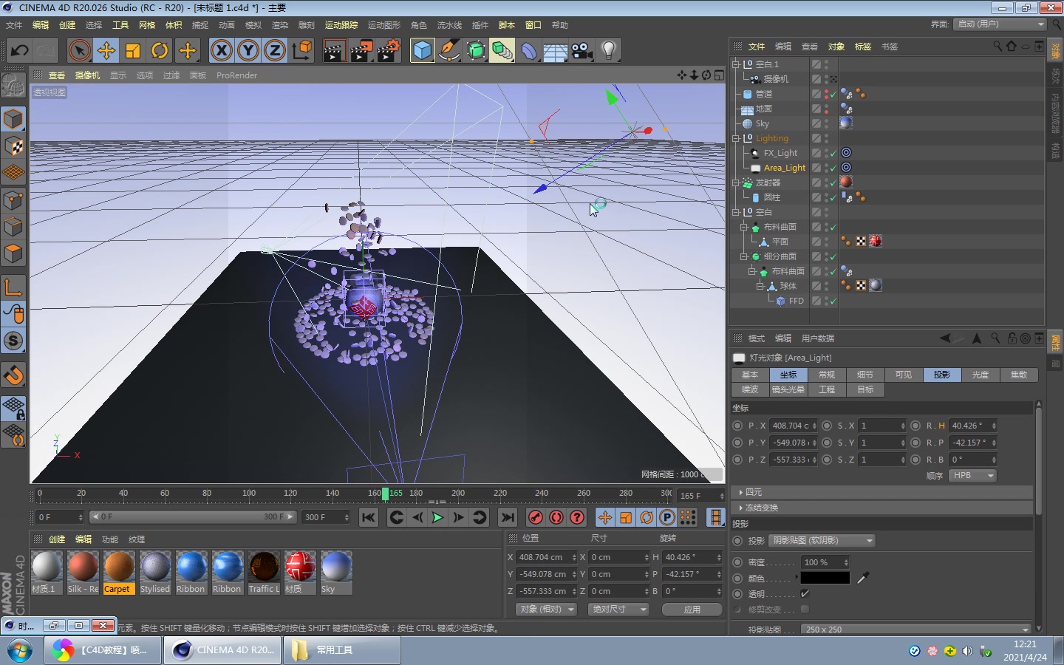1064x665 pixels.
Task: Select the Carpet material thumbnail
Action: point(119,569)
